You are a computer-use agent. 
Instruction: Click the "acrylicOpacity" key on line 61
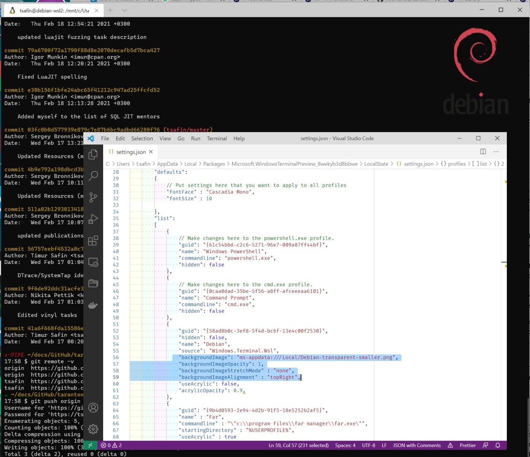pos(202,391)
